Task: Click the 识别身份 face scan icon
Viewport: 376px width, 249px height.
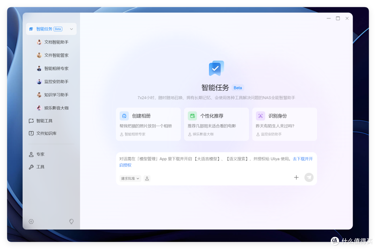Action: pos(260,116)
